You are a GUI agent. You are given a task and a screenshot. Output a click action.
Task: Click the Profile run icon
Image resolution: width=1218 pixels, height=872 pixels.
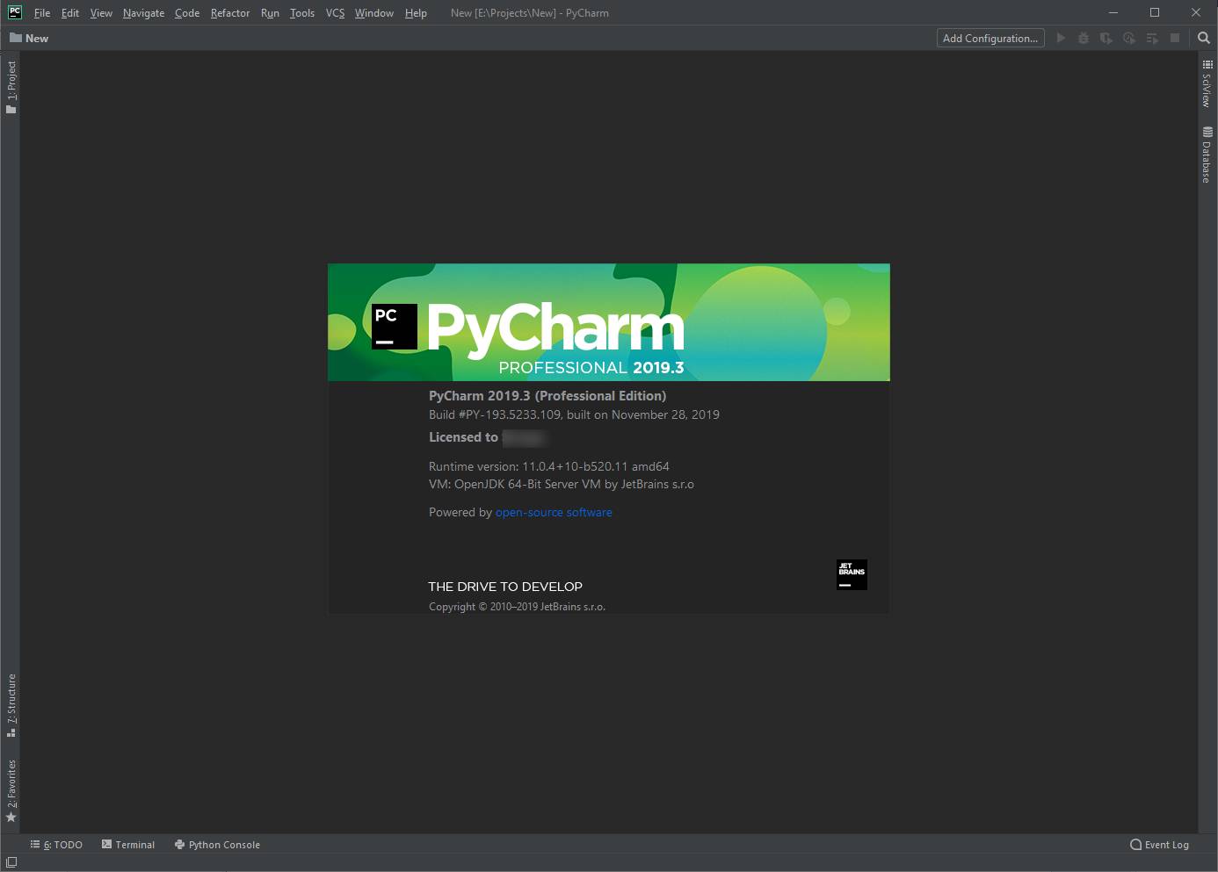tap(1129, 38)
